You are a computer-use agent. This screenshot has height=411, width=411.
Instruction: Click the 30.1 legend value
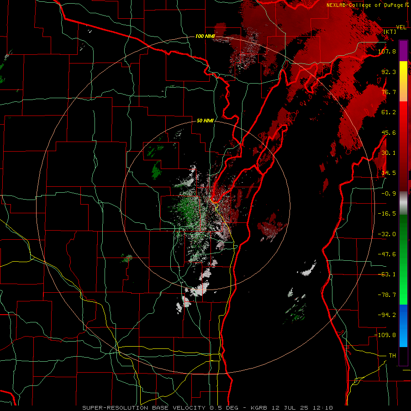coord(389,153)
